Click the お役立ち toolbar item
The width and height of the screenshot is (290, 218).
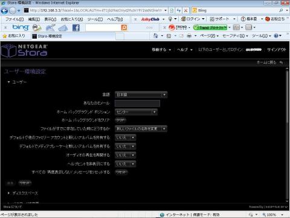(275, 19)
